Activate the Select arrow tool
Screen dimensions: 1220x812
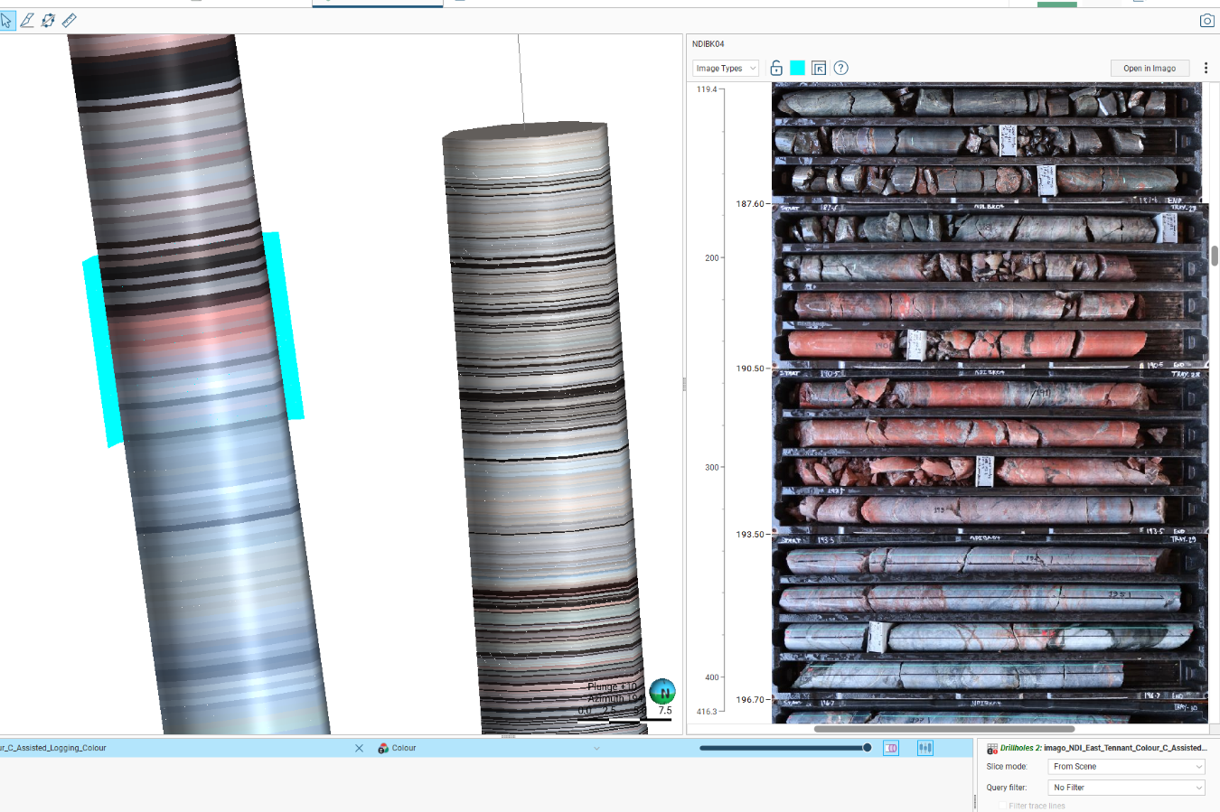[x=7, y=20]
